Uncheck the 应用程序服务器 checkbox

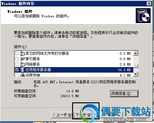click(x=17, y=70)
